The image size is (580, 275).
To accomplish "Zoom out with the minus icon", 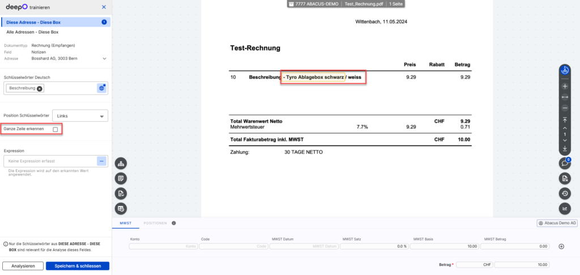I will 564,108.
